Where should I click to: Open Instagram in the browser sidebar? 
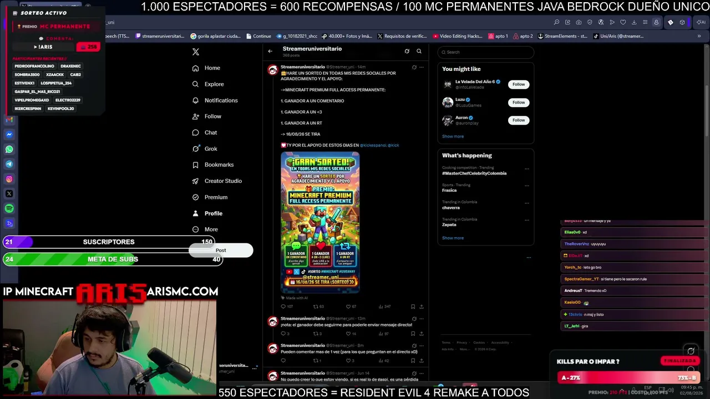[9, 179]
